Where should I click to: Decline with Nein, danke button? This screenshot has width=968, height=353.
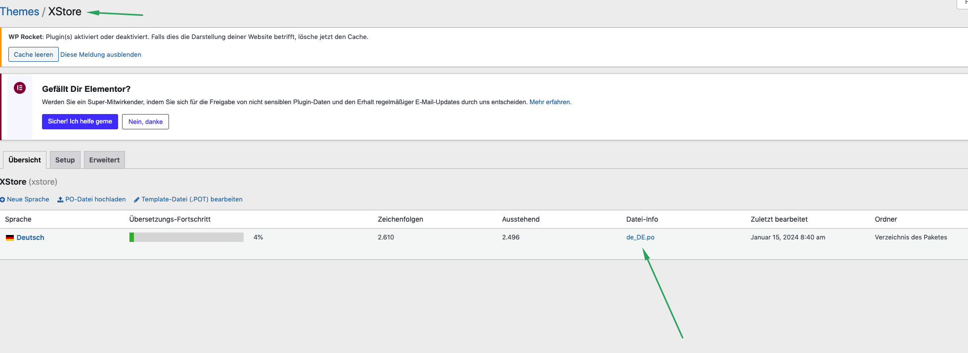(145, 121)
